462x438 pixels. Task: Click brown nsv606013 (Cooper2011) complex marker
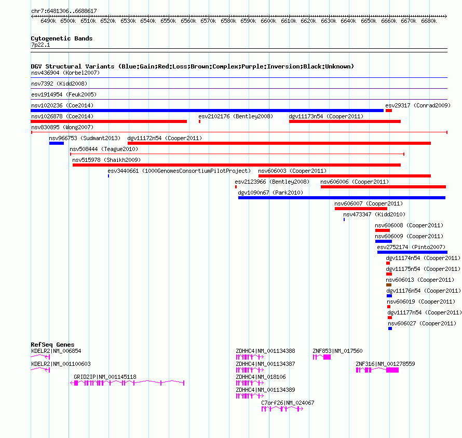(x=389, y=285)
